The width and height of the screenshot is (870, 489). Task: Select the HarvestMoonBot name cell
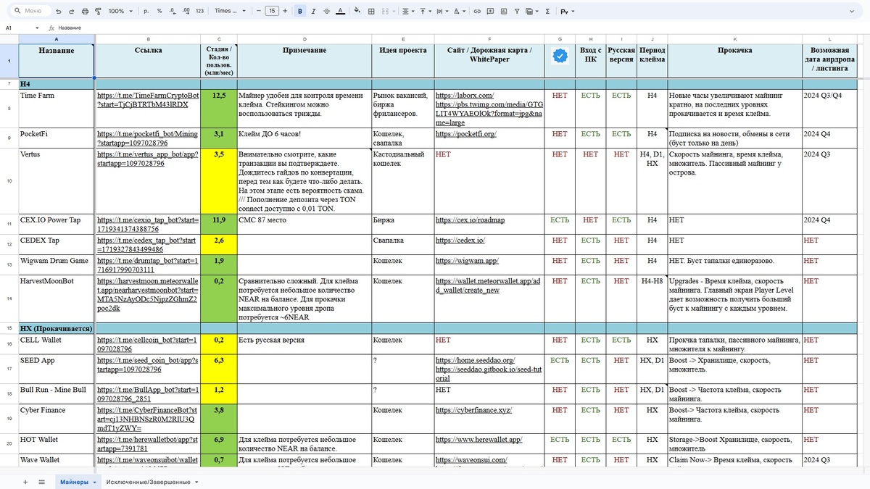(57, 298)
